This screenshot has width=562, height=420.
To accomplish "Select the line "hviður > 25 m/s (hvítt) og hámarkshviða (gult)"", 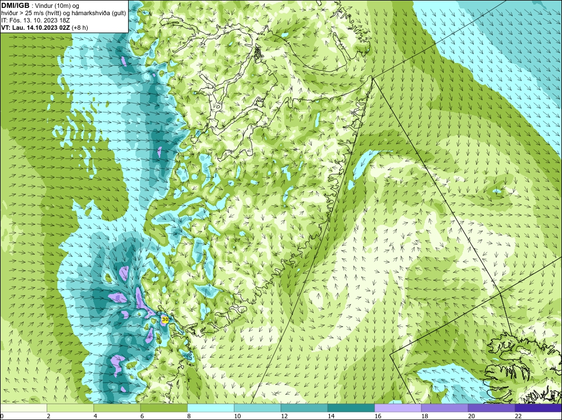I will [64, 13].
